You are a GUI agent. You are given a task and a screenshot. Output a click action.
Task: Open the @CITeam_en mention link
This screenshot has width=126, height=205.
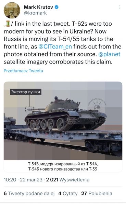coord(55,46)
